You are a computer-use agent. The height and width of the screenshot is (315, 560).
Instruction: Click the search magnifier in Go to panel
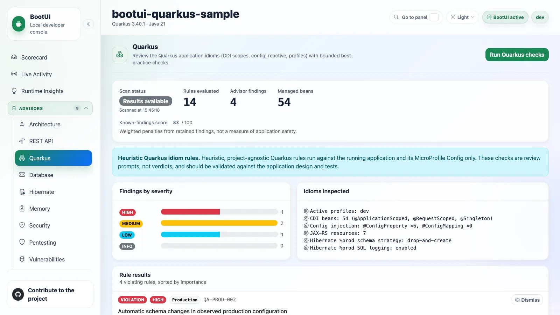(x=396, y=17)
